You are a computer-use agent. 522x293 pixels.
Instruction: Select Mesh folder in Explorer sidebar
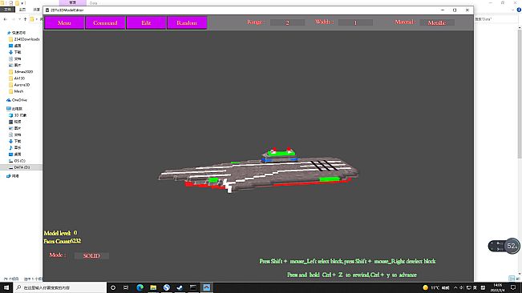16,91
